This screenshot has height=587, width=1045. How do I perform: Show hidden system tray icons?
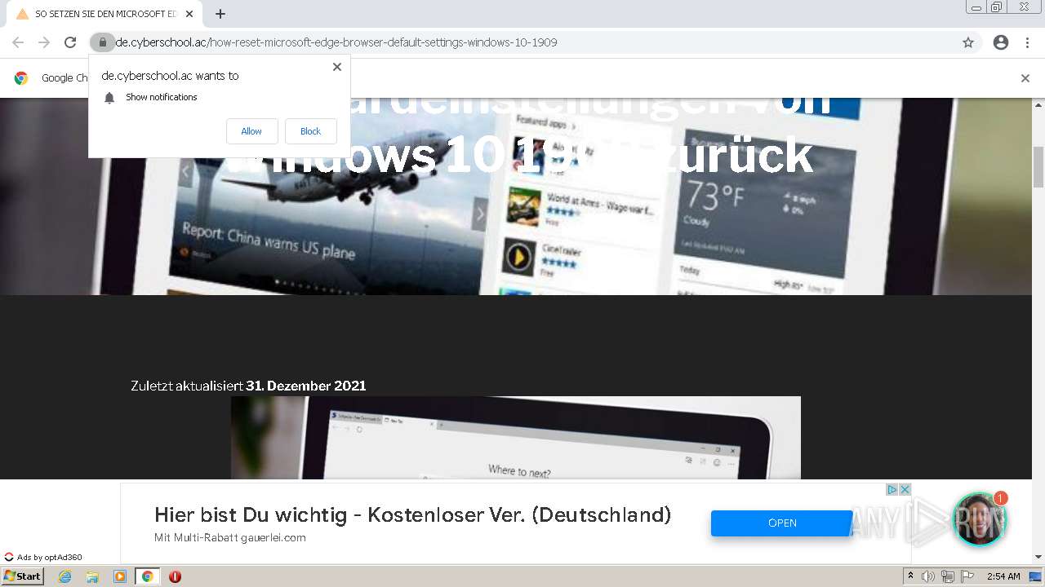click(x=910, y=576)
